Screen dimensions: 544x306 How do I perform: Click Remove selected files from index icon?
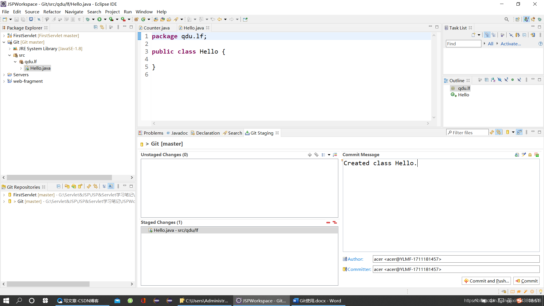pyautogui.click(x=328, y=222)
